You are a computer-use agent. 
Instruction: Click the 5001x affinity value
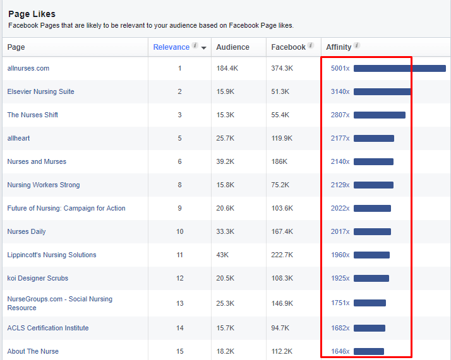pyautogui.click(x=340, y=68)
